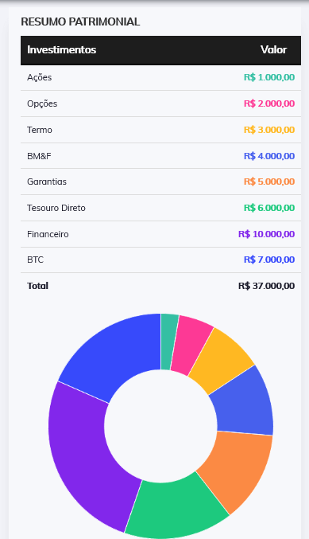Select the BM&F table row
The width and height of the screenshot is (309, 539).
point(160,156)
